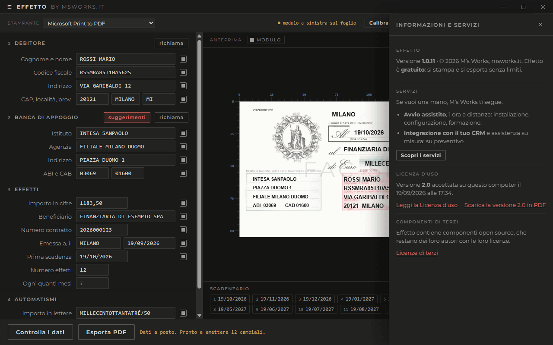Screen dimensions: 553x345
Task: Toggle the square box beside Beneficiario
Action: pyautogui.click(x=183, y=216)
